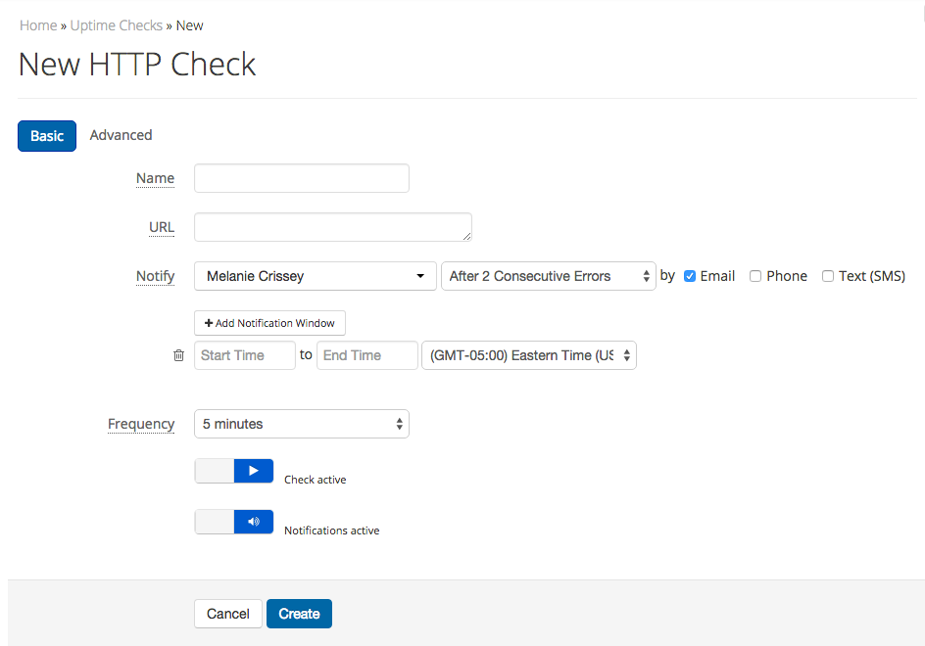Click the Cancel button
The image size is (925, 646).
coord(227,614)
